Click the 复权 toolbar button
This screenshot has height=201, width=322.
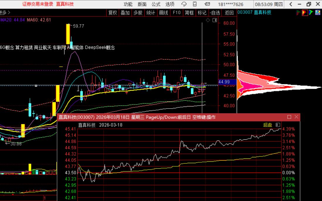point(113,13)
